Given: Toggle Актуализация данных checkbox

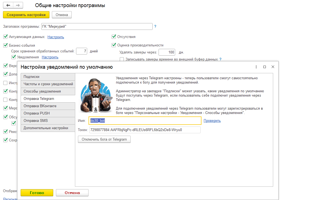Looking at the screenshot, I should click(x=5, y=37).
